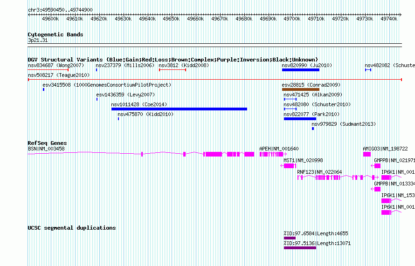Click the nsv1011428 (Coe2014) blue bar
Image resolution: width=415 pixels, height=266 pixels.
179,109
